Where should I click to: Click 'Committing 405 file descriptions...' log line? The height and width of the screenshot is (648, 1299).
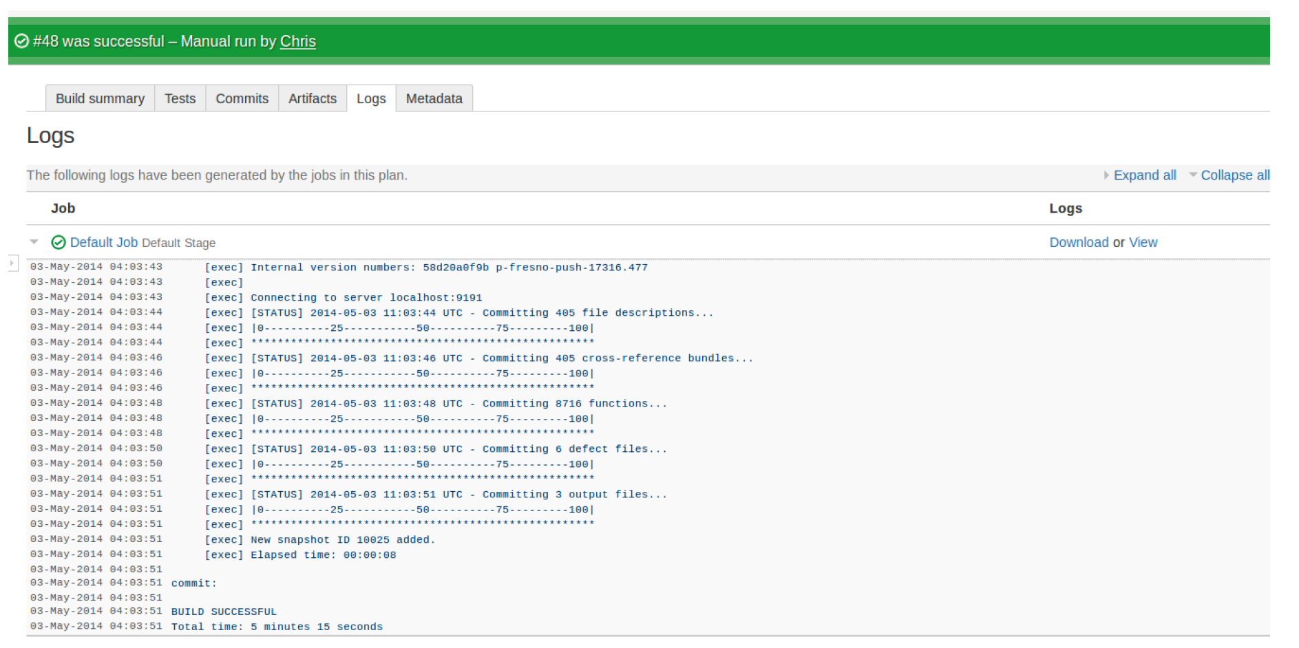[x=482, y=313]
